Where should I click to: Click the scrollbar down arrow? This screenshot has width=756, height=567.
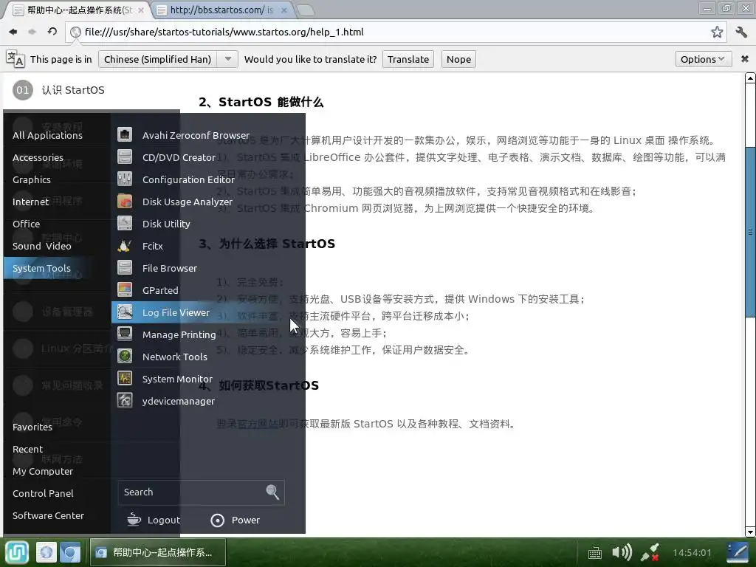pyautogui.click(x=750, y=532)
